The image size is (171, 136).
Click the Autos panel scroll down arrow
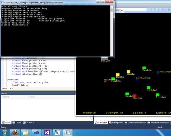pos(91,119)
